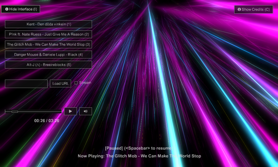Resume playback with the play button
Screen dimensions: 278x167
click(71, 111)
